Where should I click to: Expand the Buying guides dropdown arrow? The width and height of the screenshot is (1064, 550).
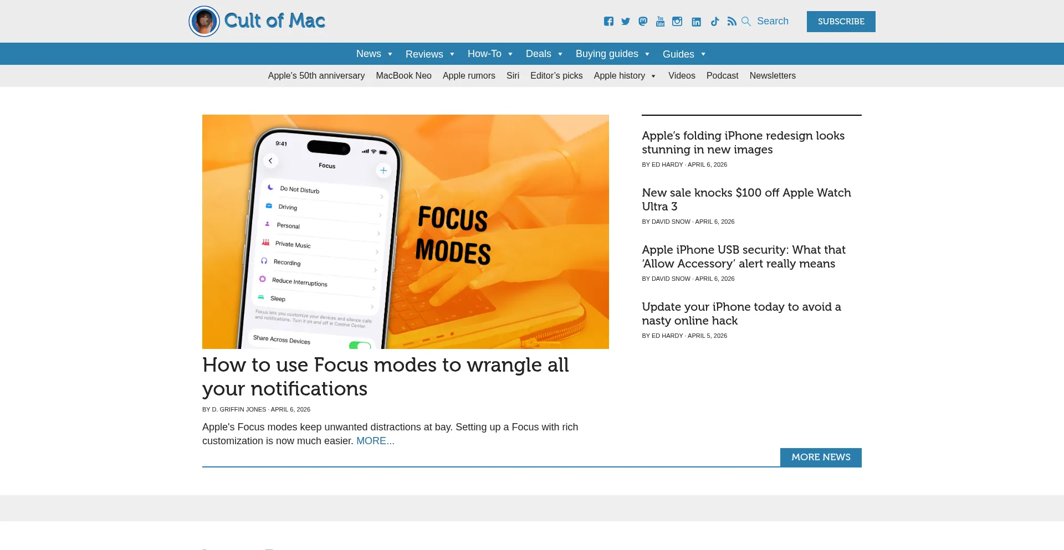click(x=647, y=54)
